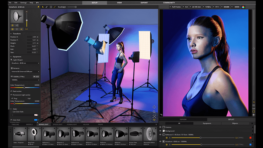The height and width of the screenshot is (148, 263).
Task: Click the pin icon beside Octaform title
Action: click(x=38, y=7)
